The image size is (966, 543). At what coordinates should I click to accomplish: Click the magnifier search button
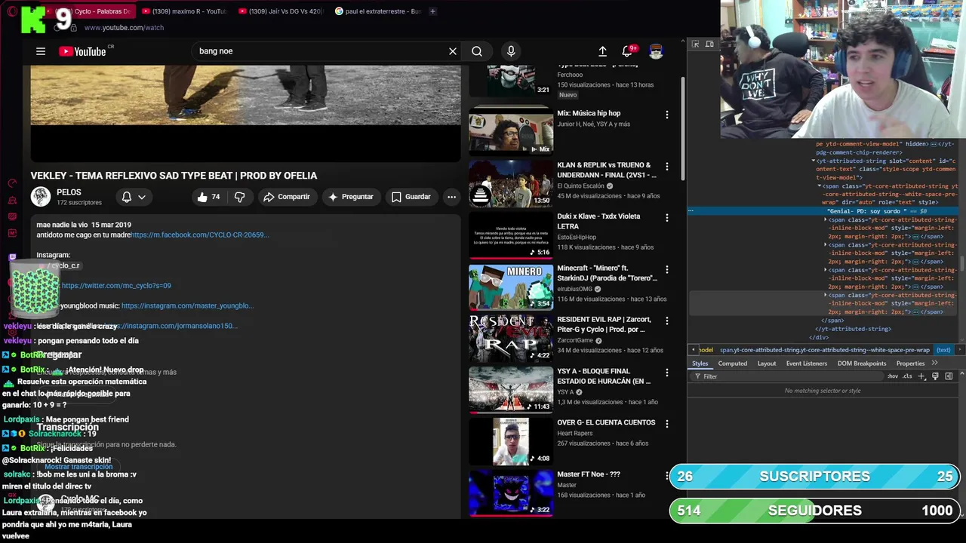pos(477,51)
